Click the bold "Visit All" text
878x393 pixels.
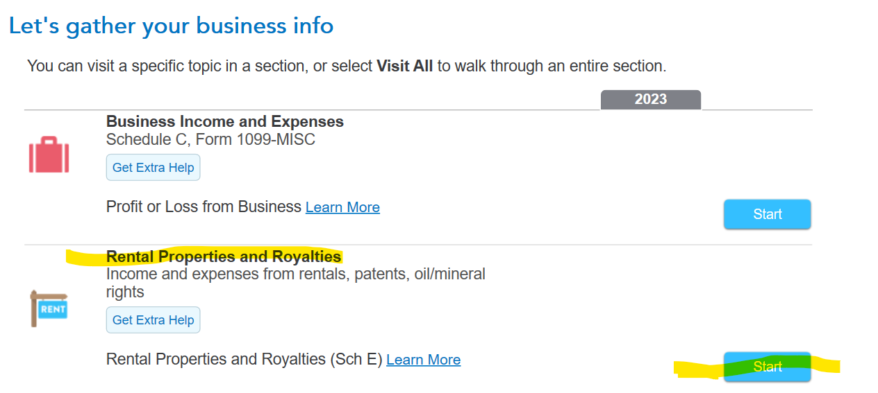[404, 67]
